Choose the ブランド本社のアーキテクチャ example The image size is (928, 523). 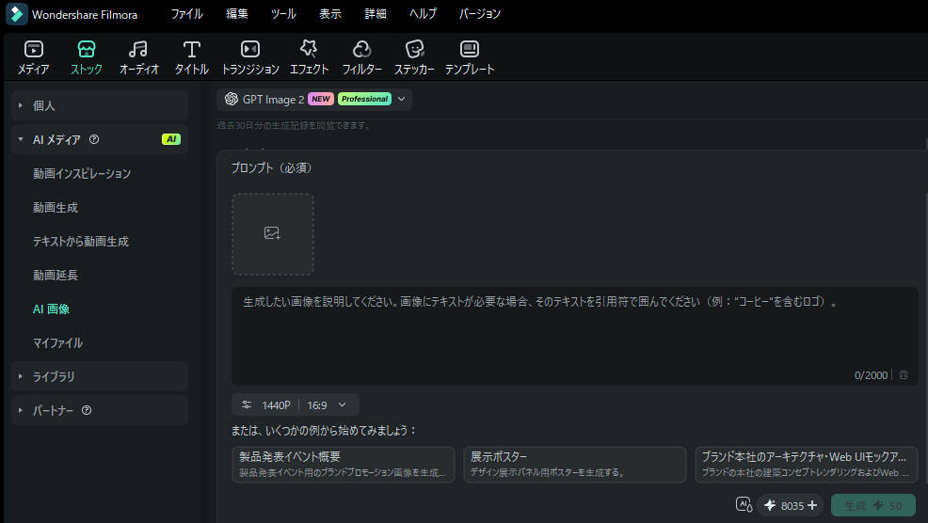[x=806, y=465]
